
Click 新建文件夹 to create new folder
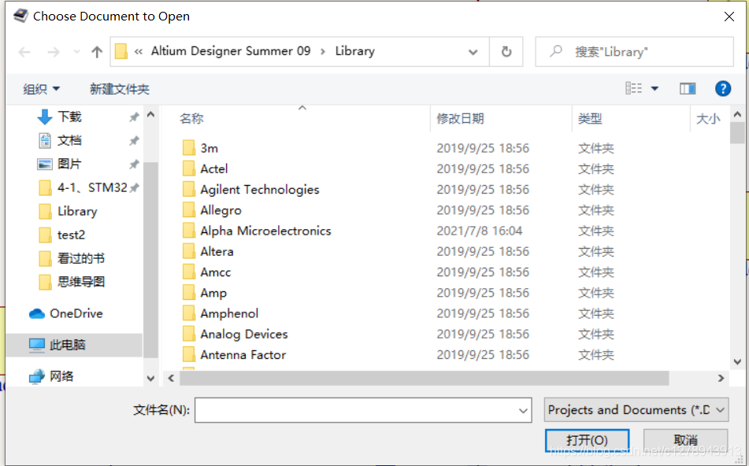[x=119, y=89]
